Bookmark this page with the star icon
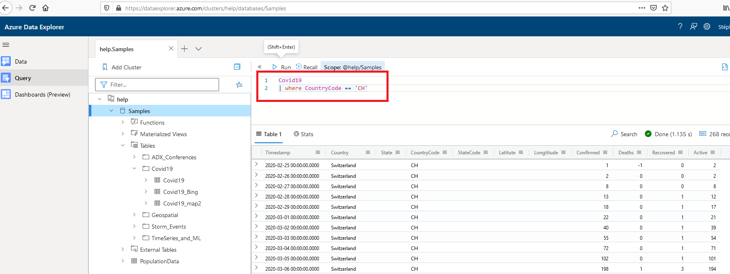The width and height of the screenshot is (730, 274). tap(665, 8)
